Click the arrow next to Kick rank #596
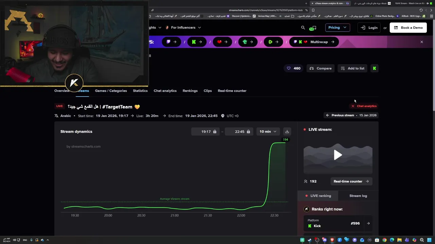The width and height of the screenshot is (435, 244). coord(368,223)
